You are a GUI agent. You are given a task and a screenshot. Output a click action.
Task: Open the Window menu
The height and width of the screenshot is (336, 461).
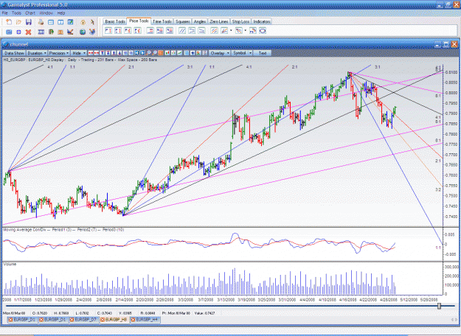46,13
